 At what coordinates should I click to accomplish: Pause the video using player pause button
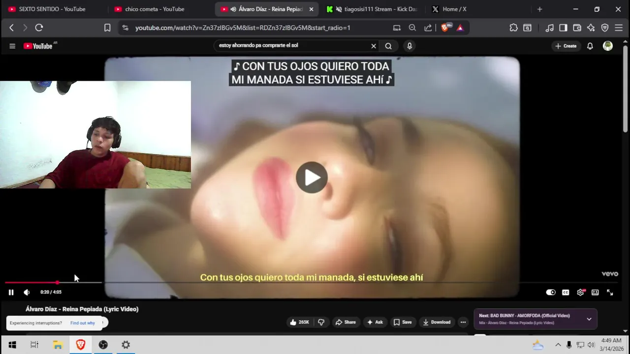click(11, 292)
